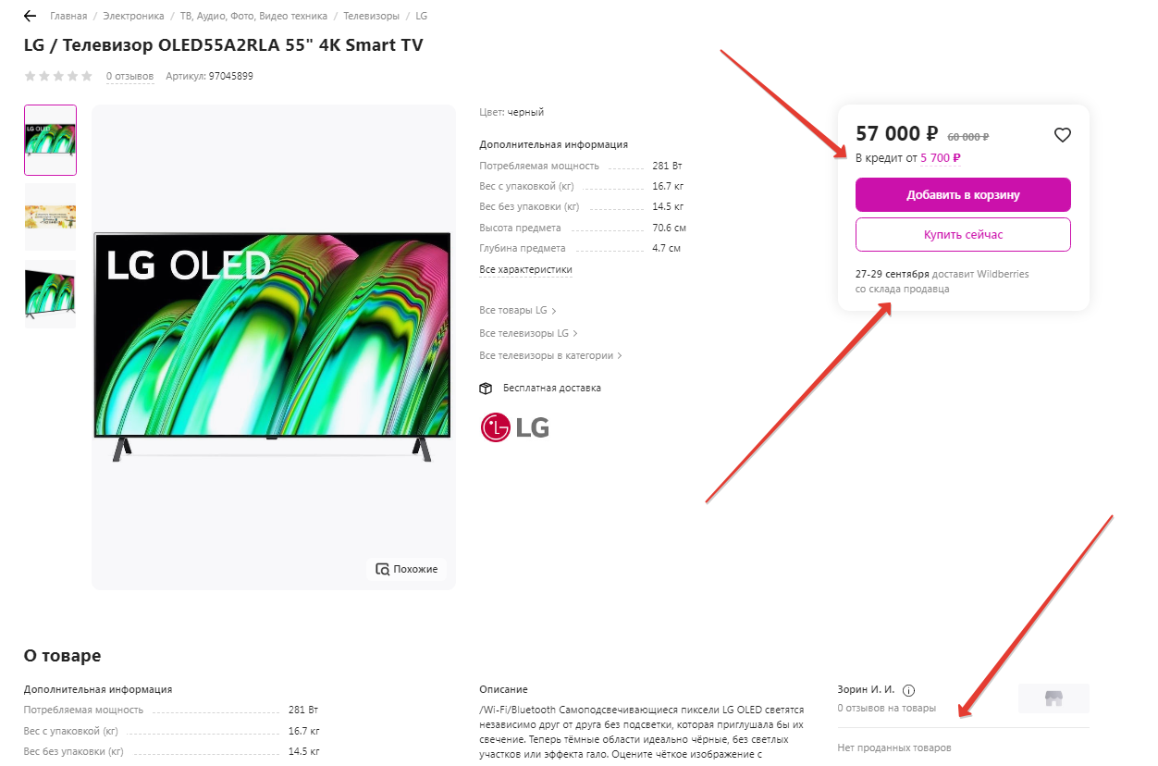Open Все телевизоры в категории link
1158x766 pixels.
tap(550, 355)
